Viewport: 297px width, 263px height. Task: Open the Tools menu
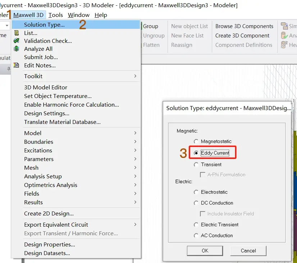coord(55,15)
